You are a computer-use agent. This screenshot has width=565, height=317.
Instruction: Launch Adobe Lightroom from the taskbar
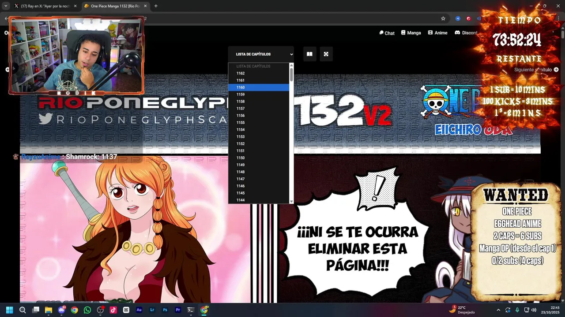coord(152,310)
